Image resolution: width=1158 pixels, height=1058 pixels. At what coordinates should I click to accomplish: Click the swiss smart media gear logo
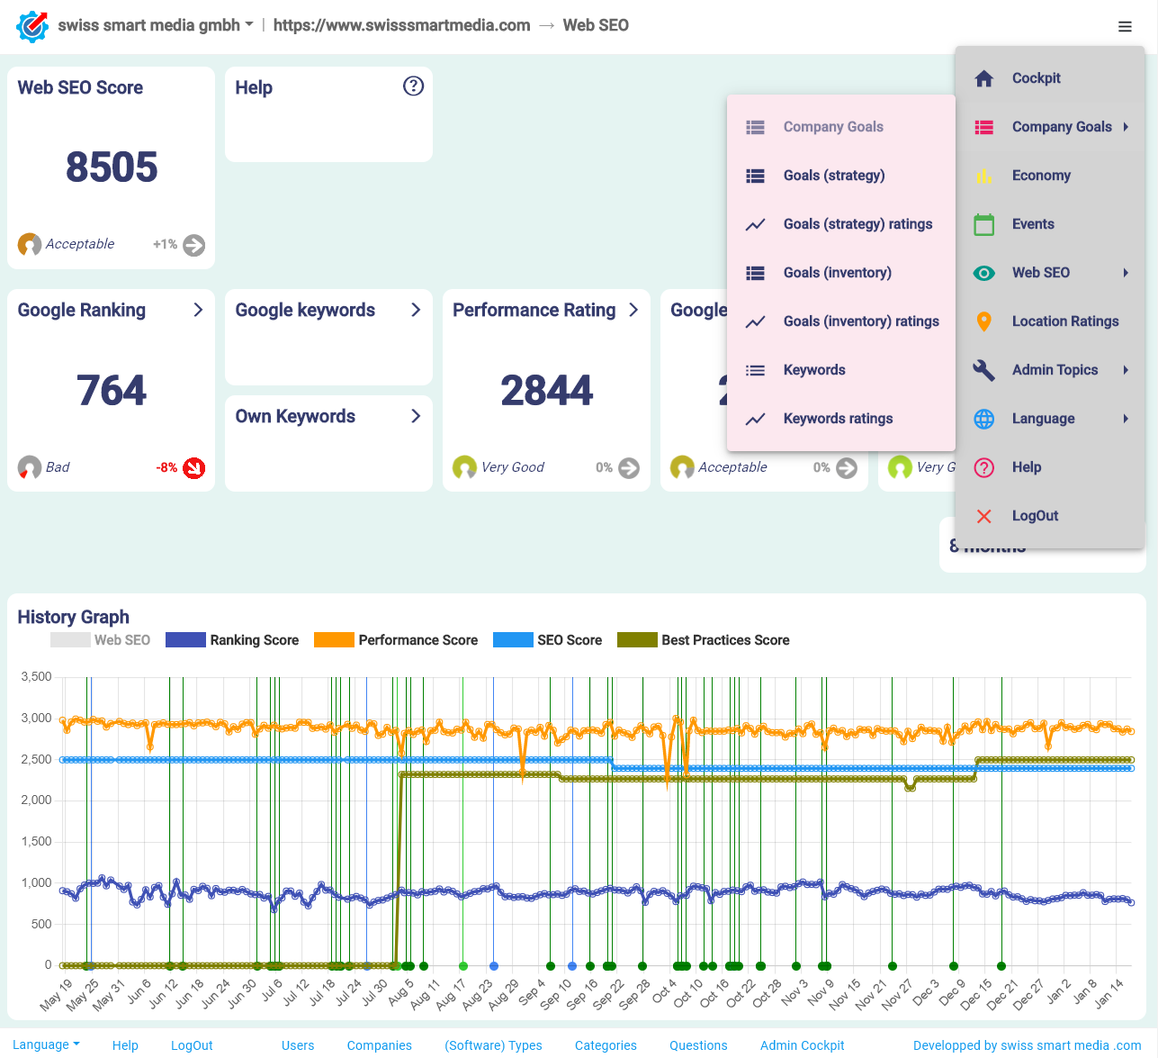coord(32,26)
